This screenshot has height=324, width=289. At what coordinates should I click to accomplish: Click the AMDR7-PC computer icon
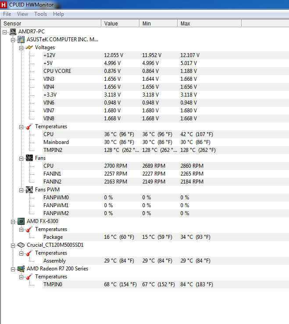click(13, 32)
